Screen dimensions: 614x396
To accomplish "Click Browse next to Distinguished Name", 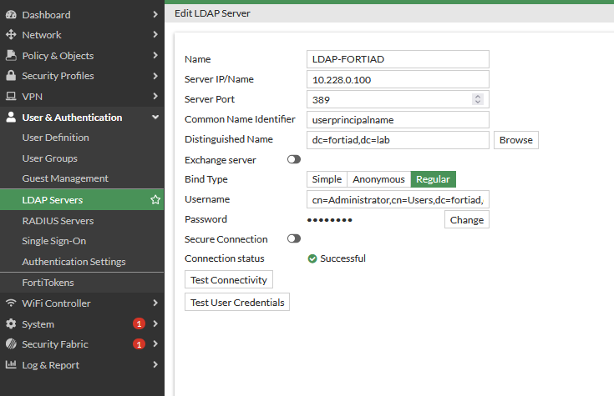I will pos(515,140).
